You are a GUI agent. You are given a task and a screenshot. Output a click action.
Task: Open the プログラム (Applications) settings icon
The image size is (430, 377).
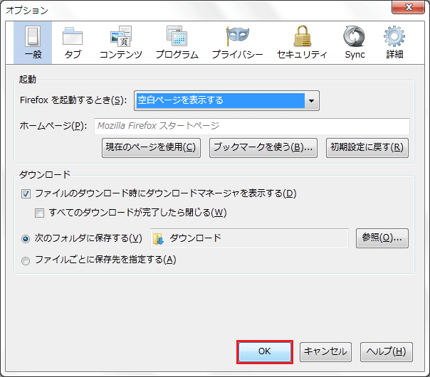click(177, 37)
